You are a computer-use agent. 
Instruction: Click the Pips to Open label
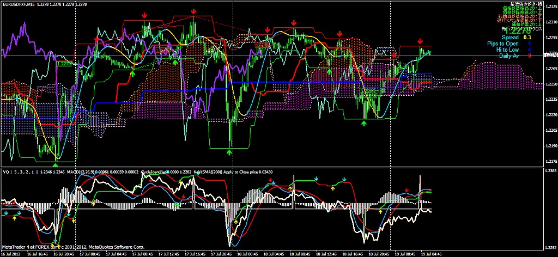(x=503, y=44)
